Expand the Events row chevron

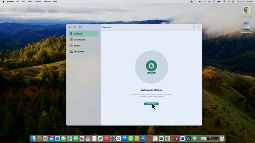96,46
